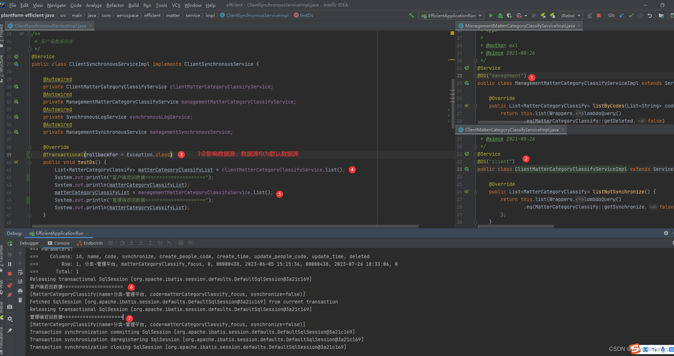Click Step Over icon in debugger toolbar
Viewport: 674px width, 356px height.
[x=122, y=243]
